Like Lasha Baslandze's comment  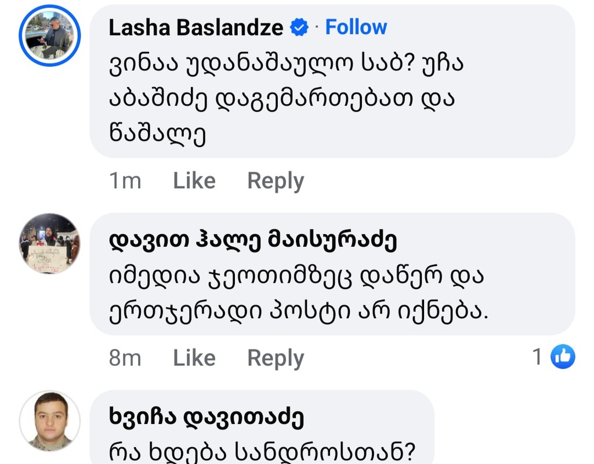[194, 181]
